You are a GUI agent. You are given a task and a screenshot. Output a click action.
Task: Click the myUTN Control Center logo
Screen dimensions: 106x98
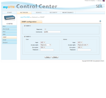30,7
